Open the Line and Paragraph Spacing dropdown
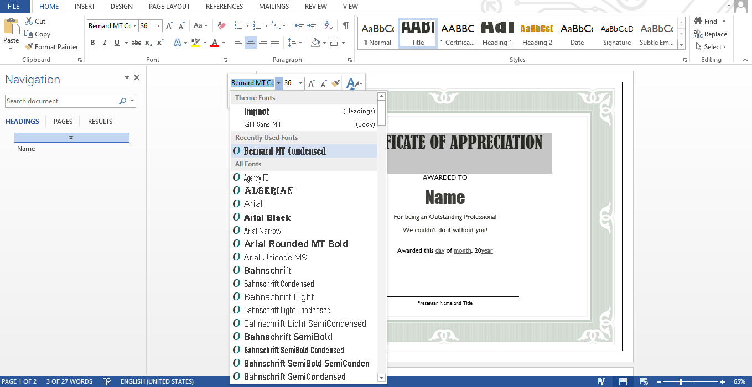The height and width of the screenshot is (387, 752). coord(294,43)
